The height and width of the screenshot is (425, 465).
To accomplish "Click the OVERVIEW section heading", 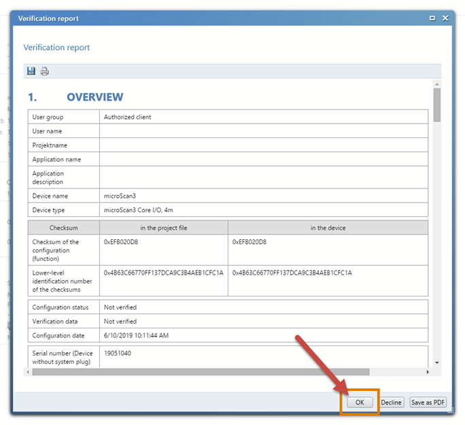I will click(94, 97).
